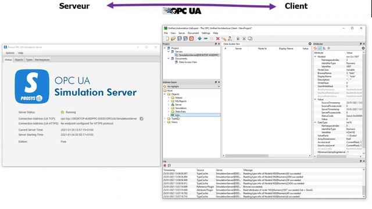The image size is (372, 209).
Task: Click the Change User person icon
Action: 230,39
